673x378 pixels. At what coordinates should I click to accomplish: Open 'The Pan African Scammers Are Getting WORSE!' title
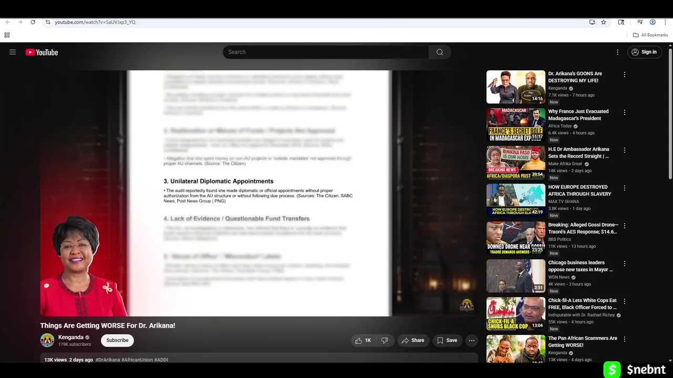point(583,341)
